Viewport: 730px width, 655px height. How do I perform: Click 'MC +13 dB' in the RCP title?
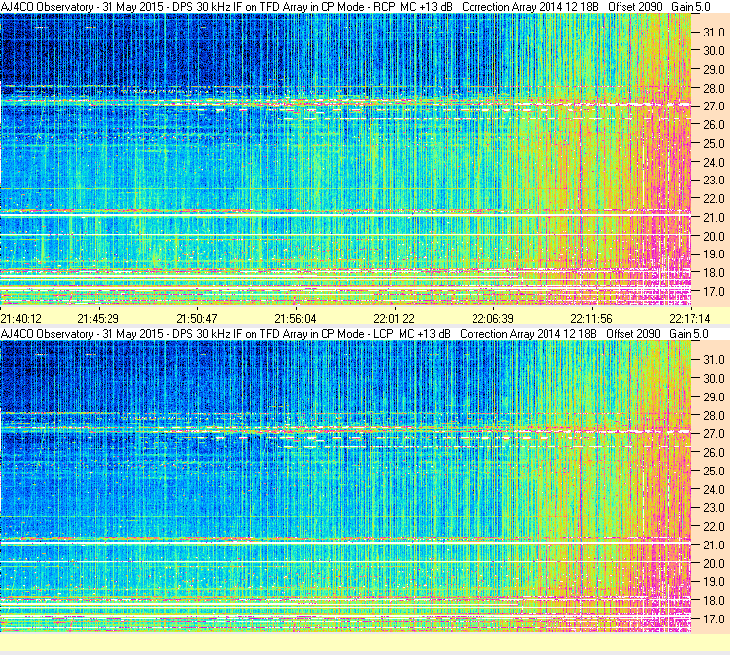(x=426, y=7)
